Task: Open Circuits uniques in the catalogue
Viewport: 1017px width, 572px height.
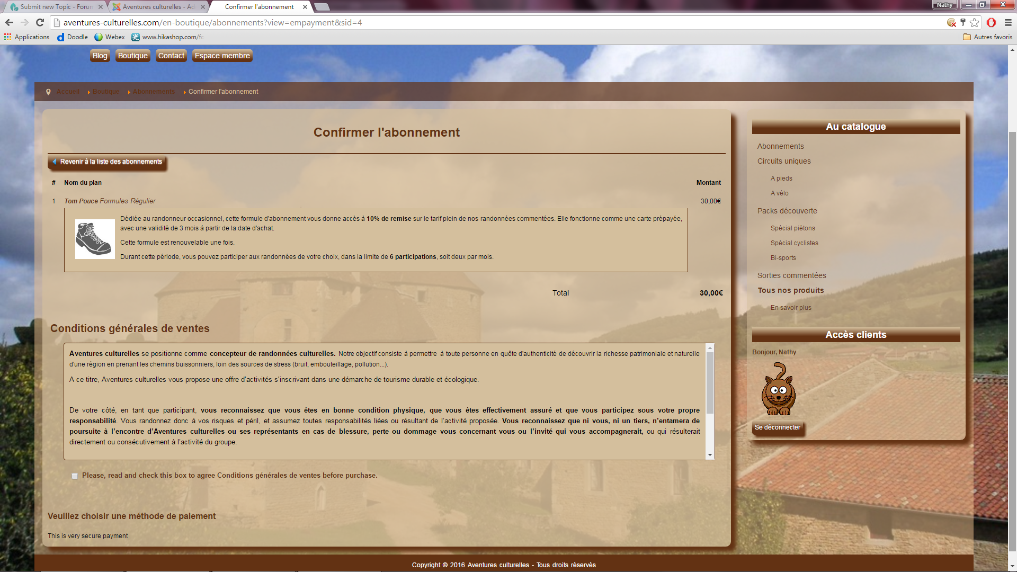Action: [x=784, y=161]
